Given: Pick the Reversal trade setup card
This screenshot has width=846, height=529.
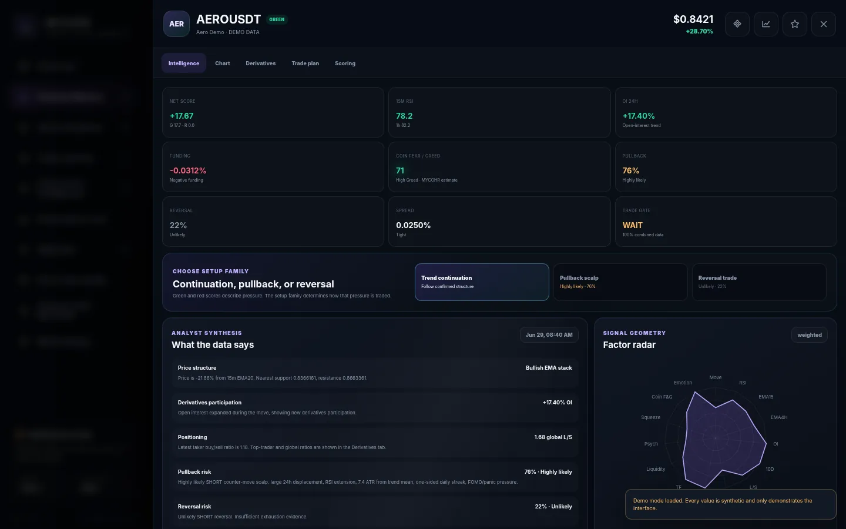Looking at the screenshot, I should (759, 282).
